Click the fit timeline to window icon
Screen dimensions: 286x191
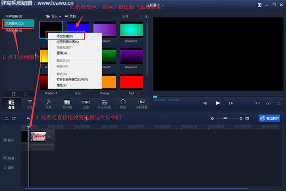click(x=247, y=118)
